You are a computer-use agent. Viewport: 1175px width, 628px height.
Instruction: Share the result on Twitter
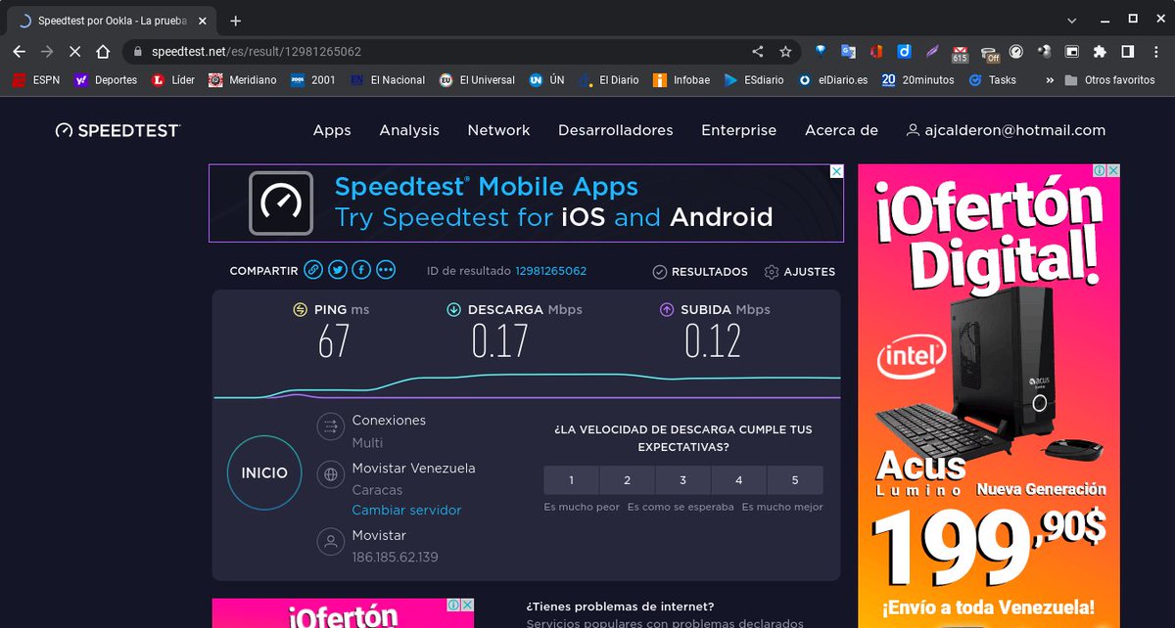(337, 269)
